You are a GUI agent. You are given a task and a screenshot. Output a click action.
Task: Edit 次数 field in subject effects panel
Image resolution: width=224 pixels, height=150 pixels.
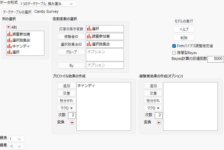click(x=159, y=115)
